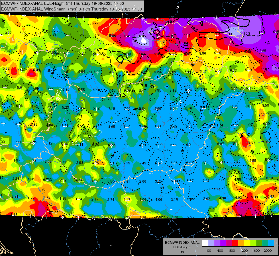Click the wind shear value 4.17
The width and height of the screenshot is (279, 256).
point(127,199)
